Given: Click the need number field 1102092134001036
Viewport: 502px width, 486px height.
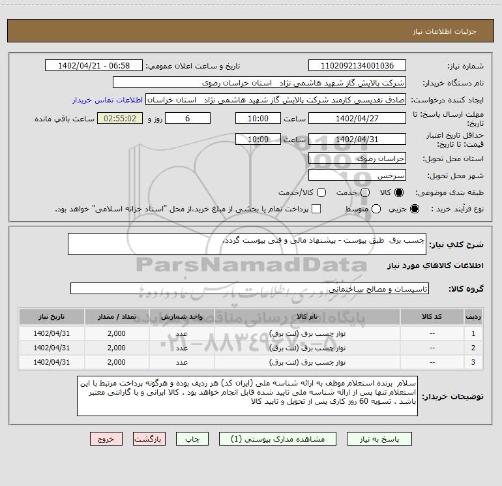Looking at the screenshot, I should (357, 66).
